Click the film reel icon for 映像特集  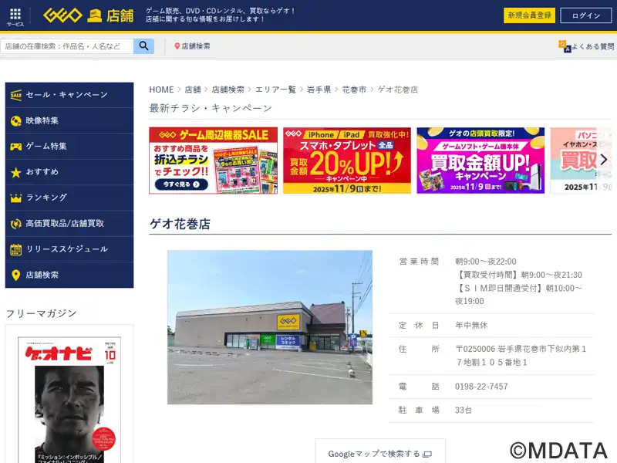15,121
